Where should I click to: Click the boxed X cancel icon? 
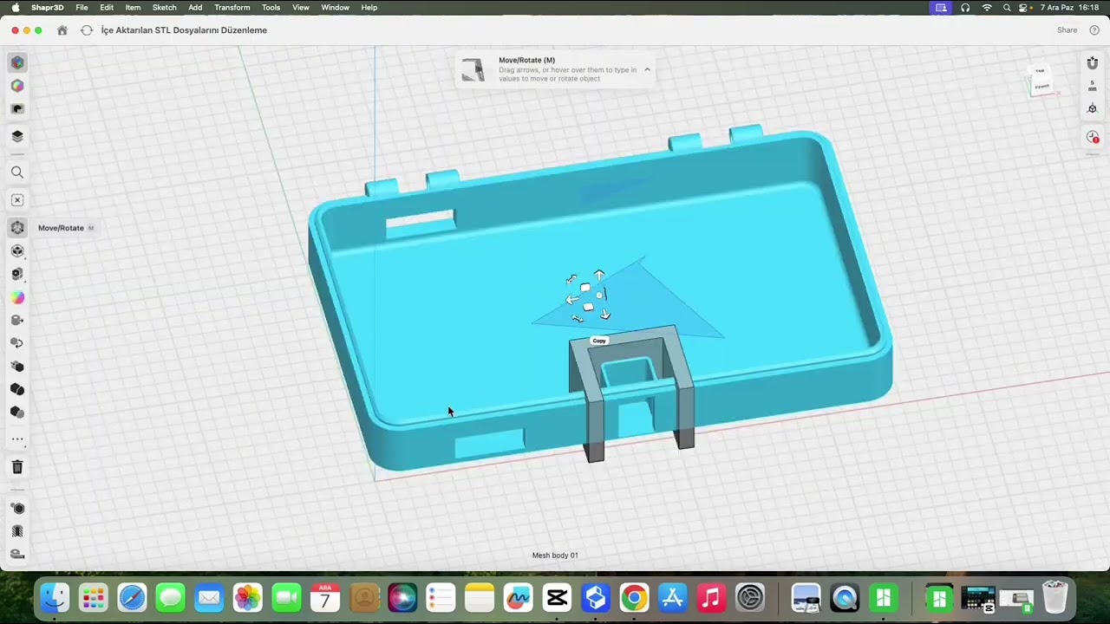tap(17, 200)
